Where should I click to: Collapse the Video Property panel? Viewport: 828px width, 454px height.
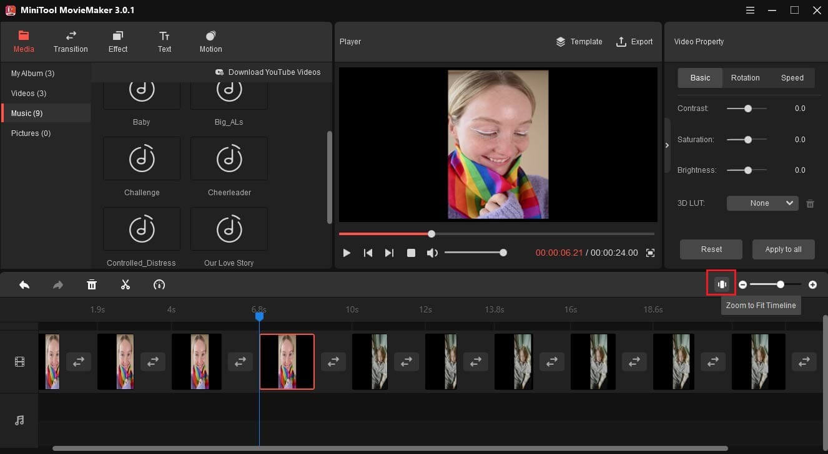tap(667, 145)
